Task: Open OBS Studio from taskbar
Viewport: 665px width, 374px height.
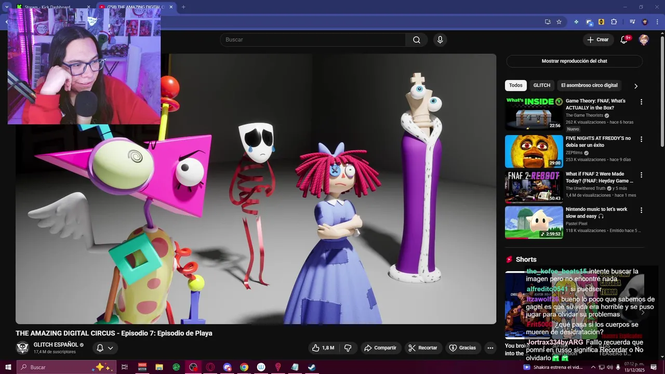Action: coord(193,367)
